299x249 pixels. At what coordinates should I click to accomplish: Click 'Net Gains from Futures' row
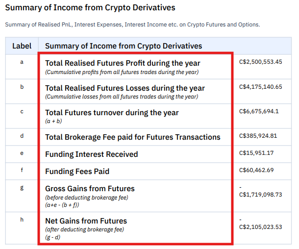[86, 221]
